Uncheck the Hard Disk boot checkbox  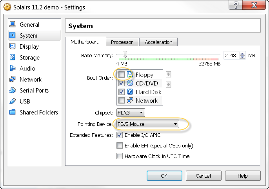(122, 92)
